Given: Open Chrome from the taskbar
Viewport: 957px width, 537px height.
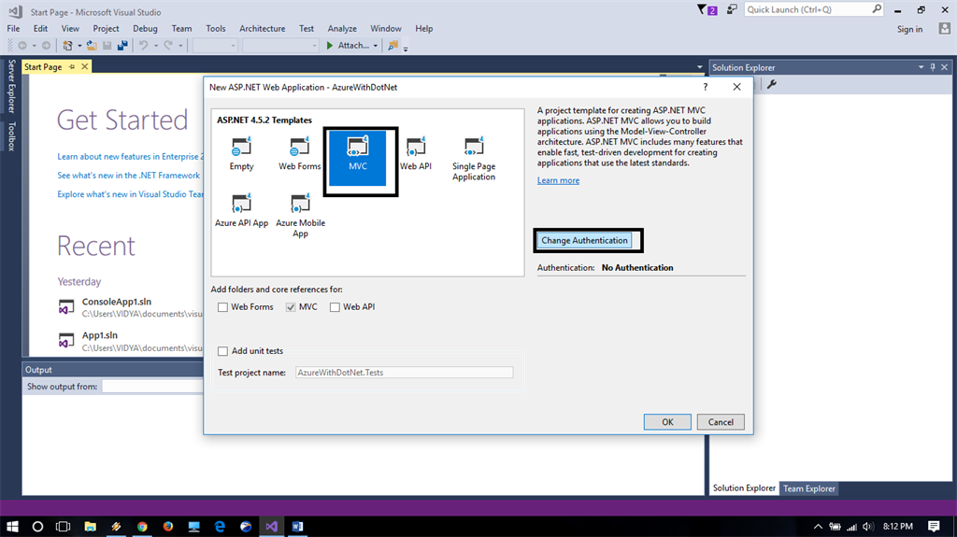Looking at the screenshot, I should point(142,526).
